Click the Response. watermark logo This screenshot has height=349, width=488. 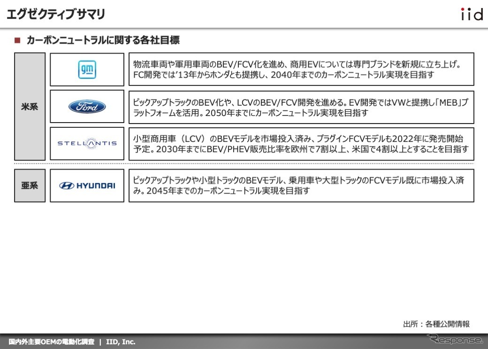click(455, 339)
